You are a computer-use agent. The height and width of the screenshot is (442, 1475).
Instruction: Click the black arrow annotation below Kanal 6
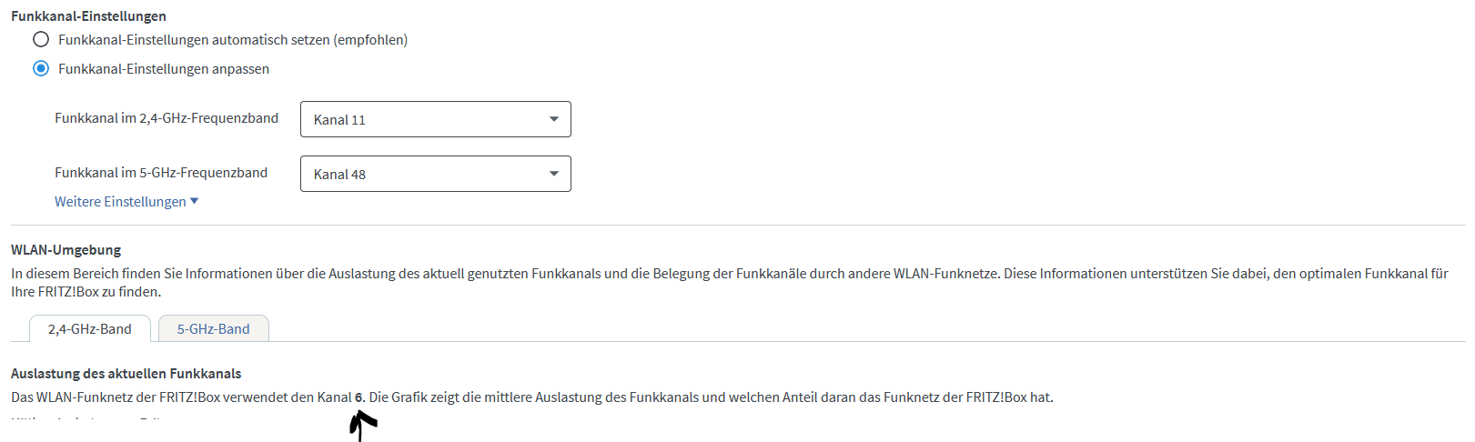tap(362, 425)
